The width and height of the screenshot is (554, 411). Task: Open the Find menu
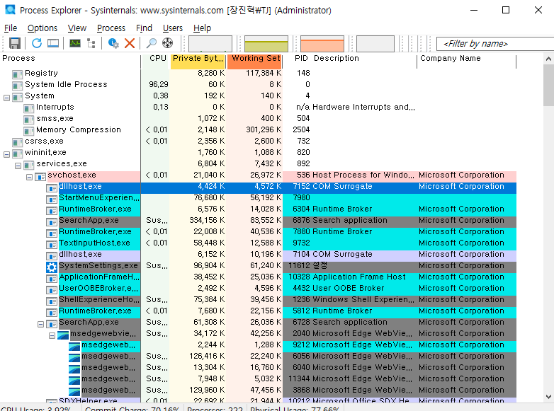click(x=144, y=28)
